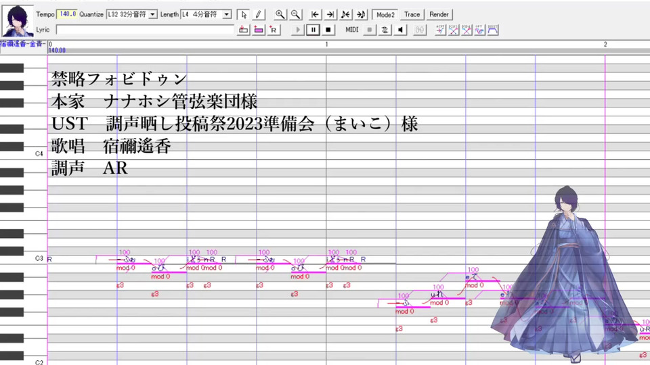Apply the P2P3 crossfade icon
Screen dimensions: 650x365
453,30
